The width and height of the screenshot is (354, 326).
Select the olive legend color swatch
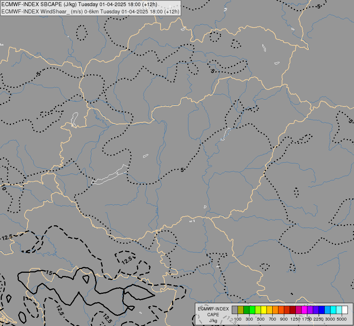(241, 310)
